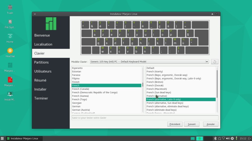Screen dimensions: 252x141
Task: Click the keep-on-top arrow in the title bar
Action: pyautogui.click(x=212, y=14)
